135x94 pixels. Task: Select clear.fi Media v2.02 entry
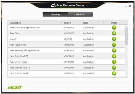tap(19, 56)
